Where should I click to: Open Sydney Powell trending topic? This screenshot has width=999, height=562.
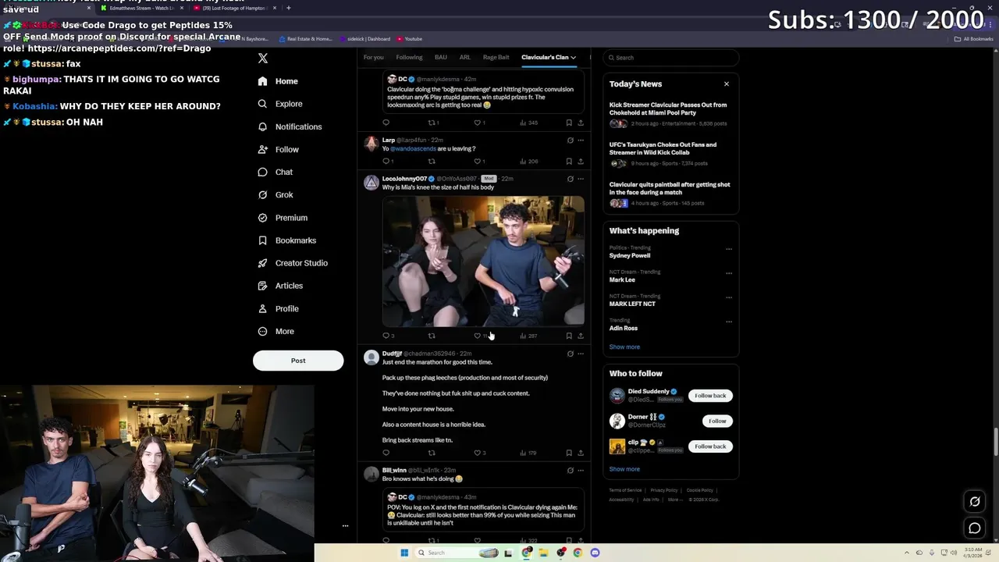pyautogui.click(x=630, y=255)
